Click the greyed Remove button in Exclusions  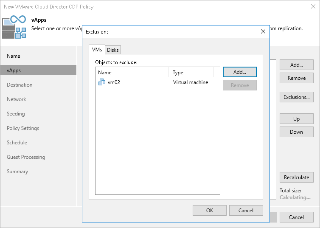[x=240, y=85]
